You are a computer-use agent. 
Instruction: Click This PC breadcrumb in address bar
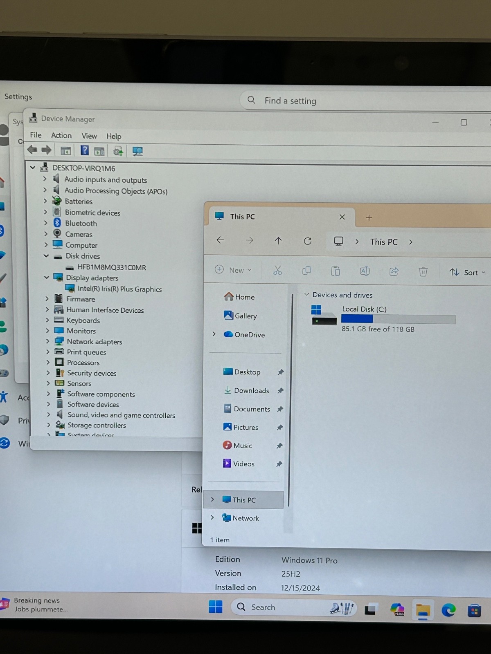[x=384, y=242]
